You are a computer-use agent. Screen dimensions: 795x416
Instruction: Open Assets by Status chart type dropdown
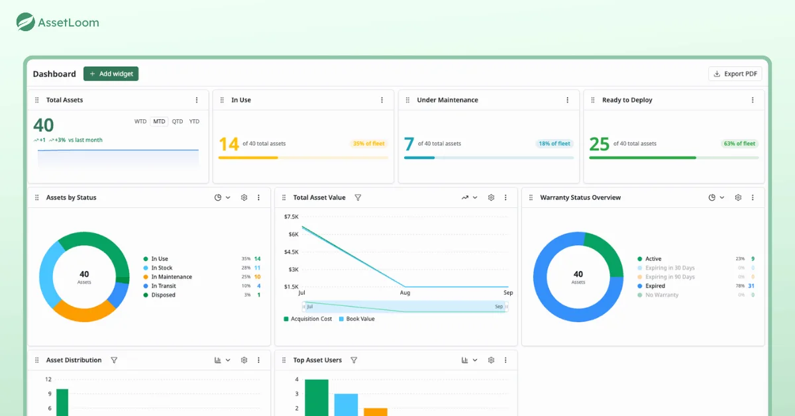pyautogui.click(x=223, y=197)
